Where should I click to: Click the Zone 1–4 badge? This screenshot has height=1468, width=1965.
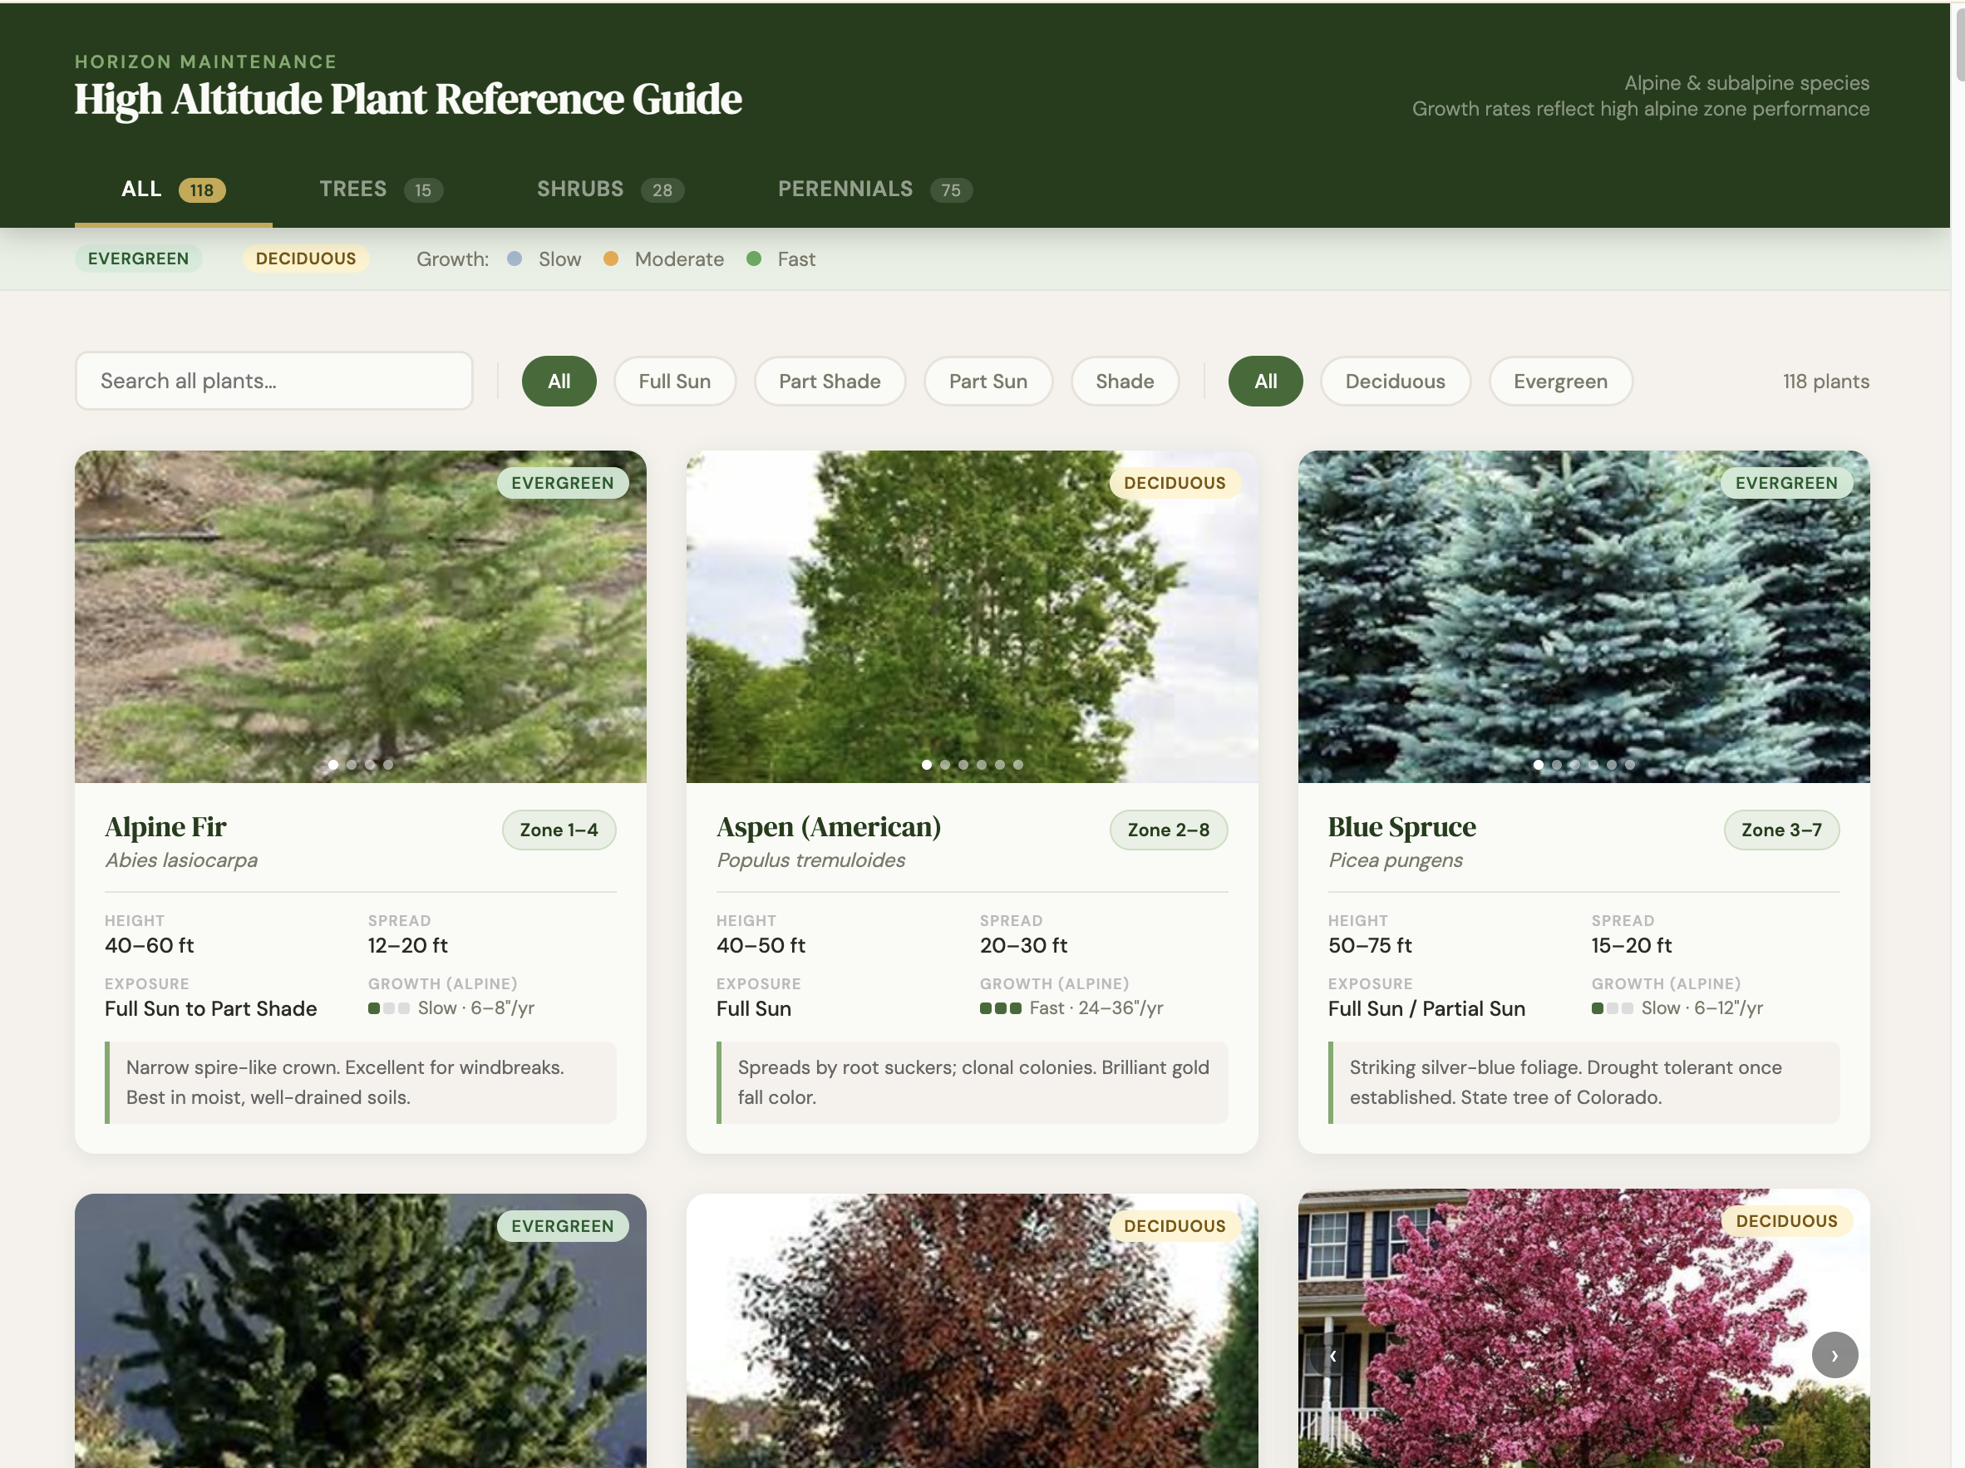[x=559, y=830]
